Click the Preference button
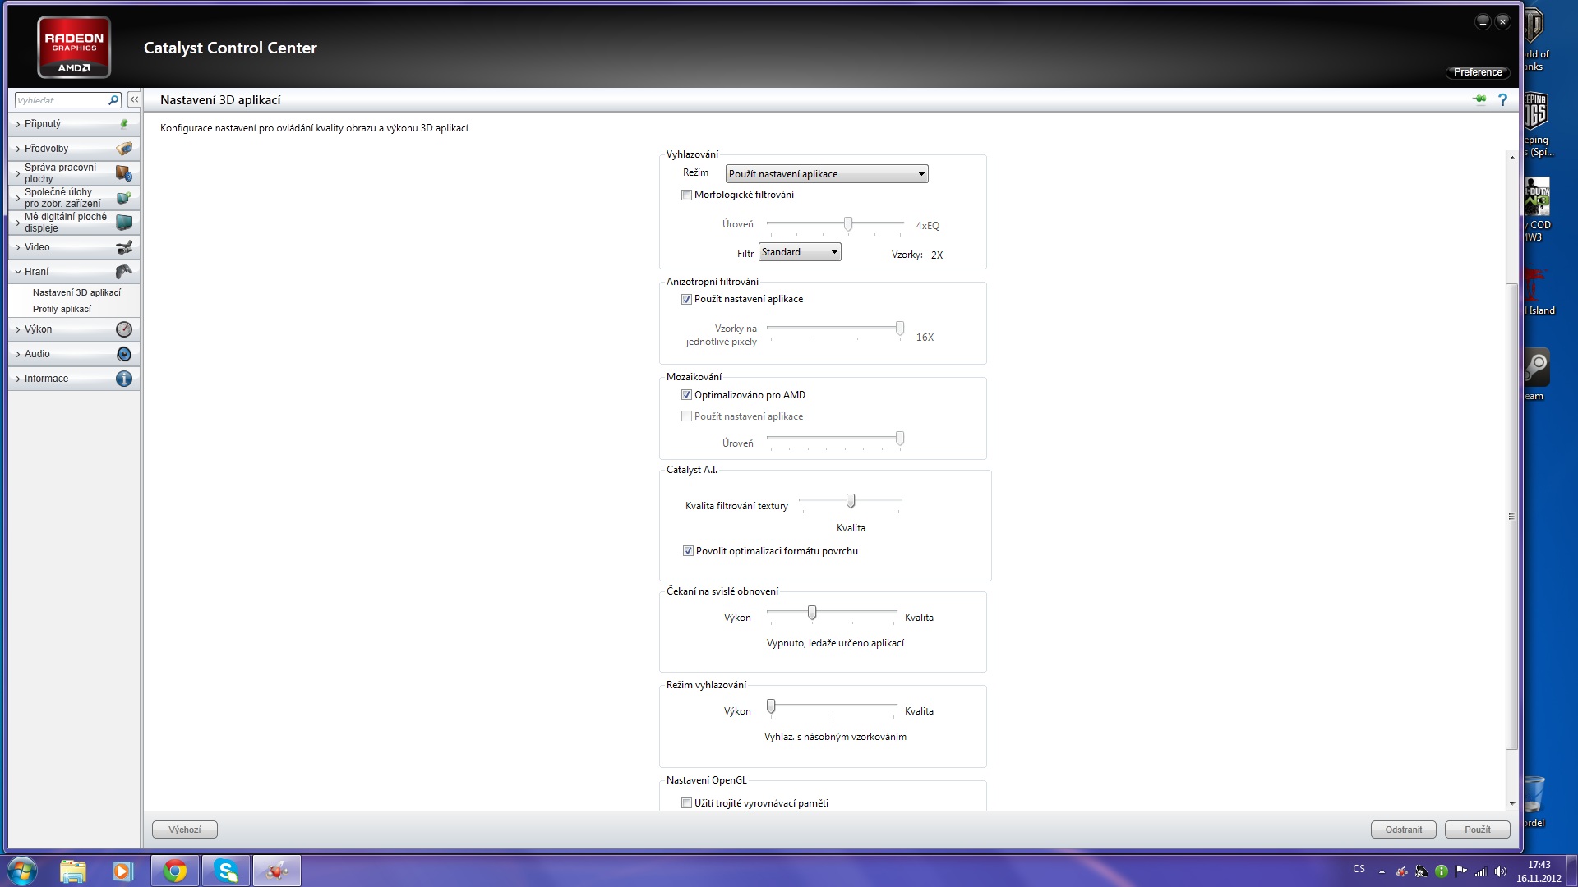Viewport: 1578px width, 887px height. [x=1478, y=72]
